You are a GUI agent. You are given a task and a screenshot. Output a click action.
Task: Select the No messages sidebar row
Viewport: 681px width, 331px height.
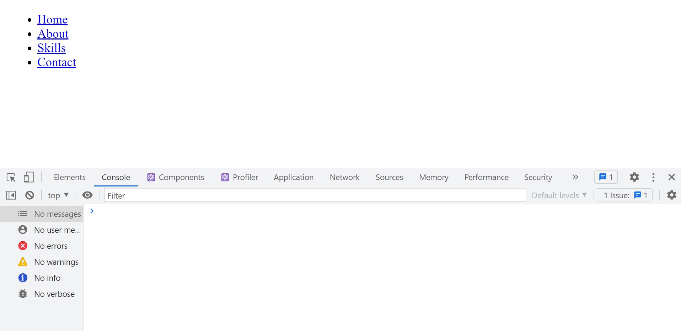pos(42,214)
